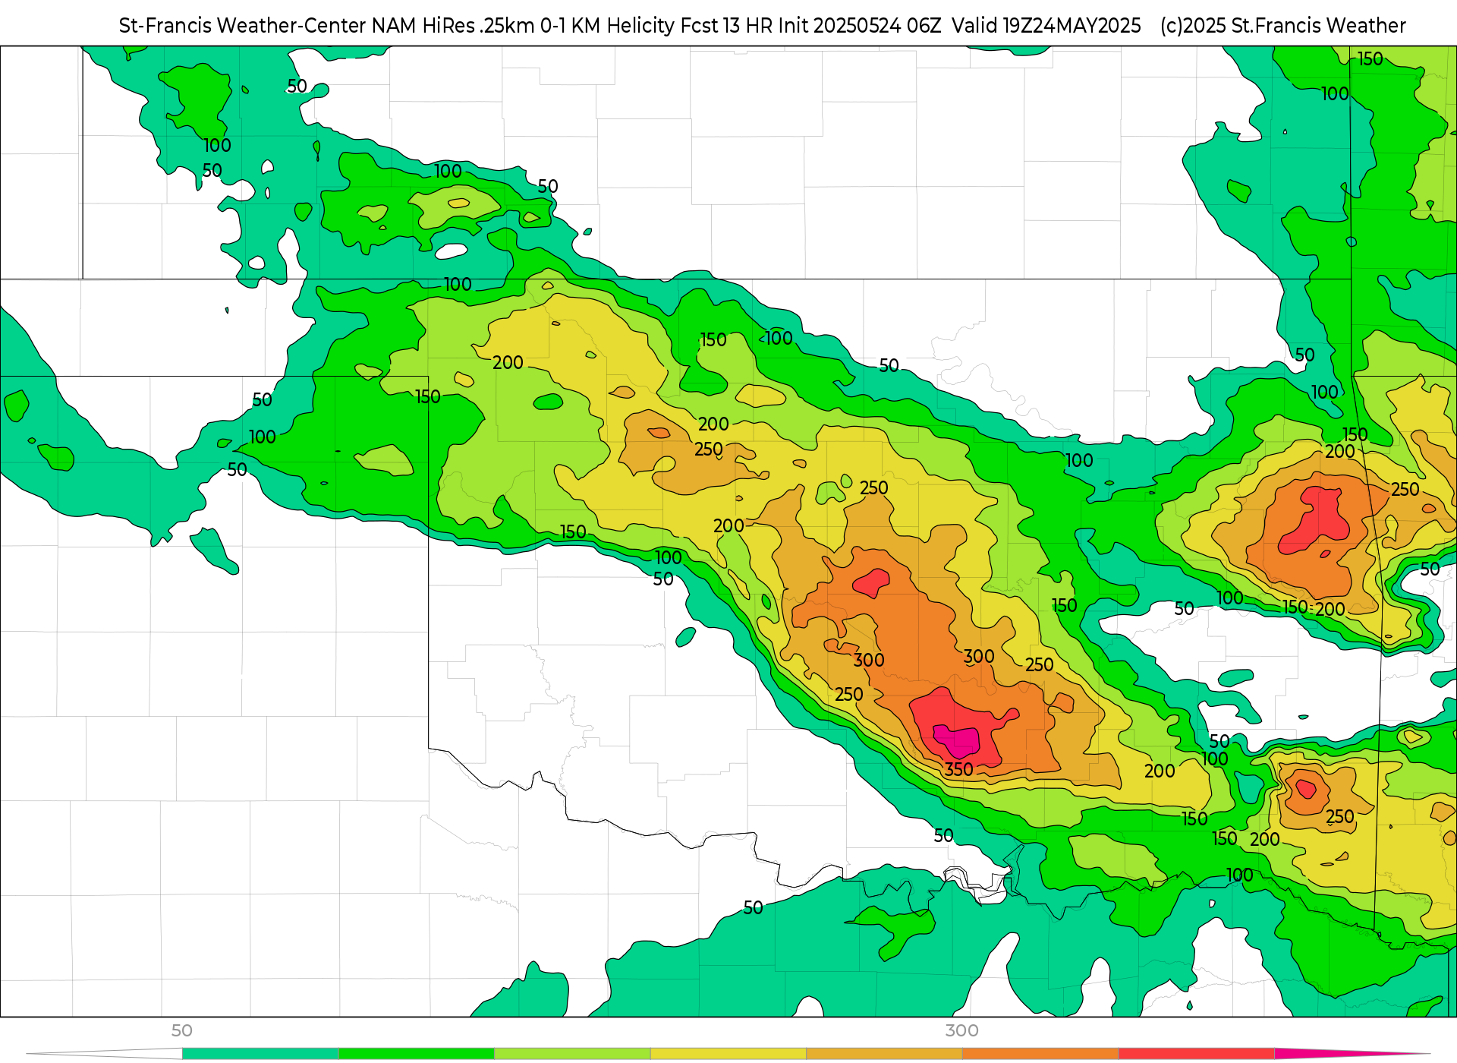Image resolution: width=1457 pixels, height=1063 pixels.
Task: Click the "50" label above the color bar
Action: click(x=182, y=1030)
